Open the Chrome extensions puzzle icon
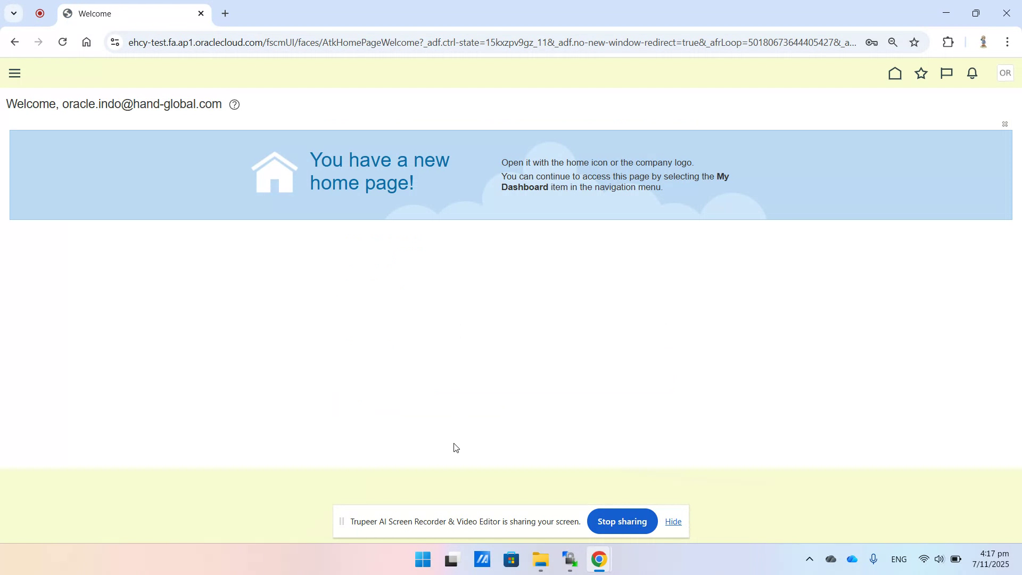 [x=949, y=42]
